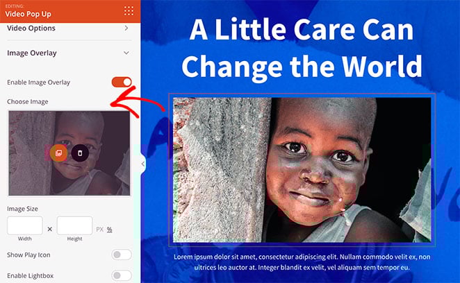
Task: Switch image size unit to percent
Action: (109, 230)
